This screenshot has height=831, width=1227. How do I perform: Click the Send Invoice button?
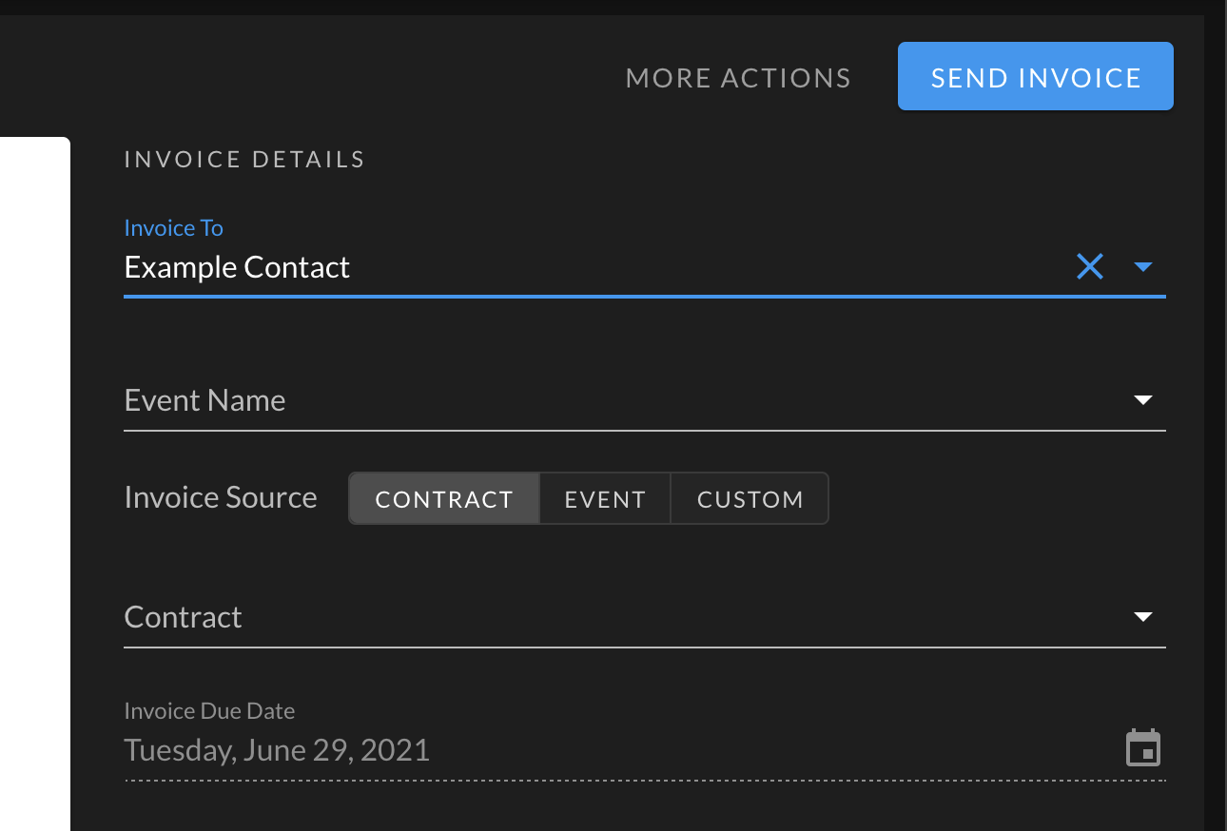(x=1036, y=77)
